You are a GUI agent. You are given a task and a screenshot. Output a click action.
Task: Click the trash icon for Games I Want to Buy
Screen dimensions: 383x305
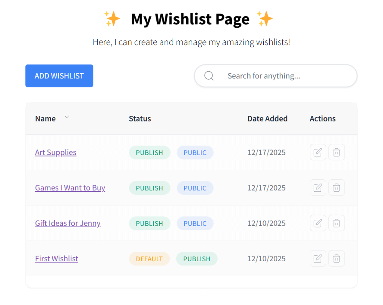click(x=336, y=188)
